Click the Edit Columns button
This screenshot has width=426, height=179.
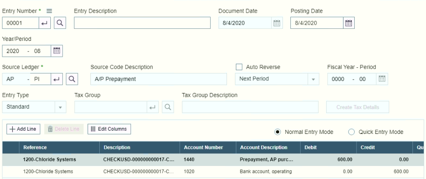pos(109,129)
